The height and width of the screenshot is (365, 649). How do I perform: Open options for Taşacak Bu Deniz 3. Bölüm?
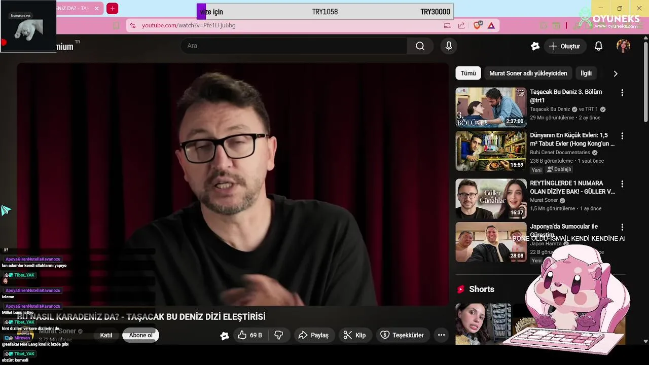pos(622,93)
